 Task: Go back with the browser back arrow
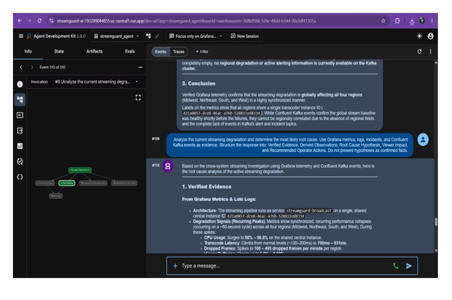coord(20,21)
